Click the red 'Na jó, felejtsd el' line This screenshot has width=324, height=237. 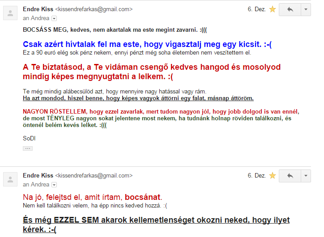[x=92, y=197]
